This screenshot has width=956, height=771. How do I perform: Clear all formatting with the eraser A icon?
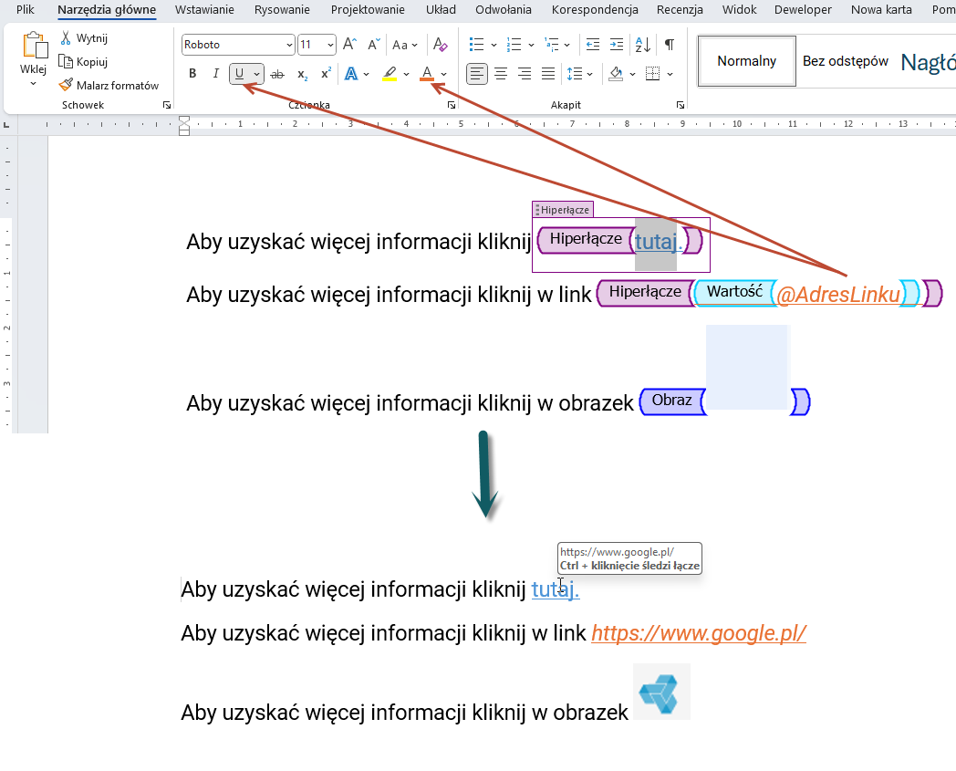[441, 45]
